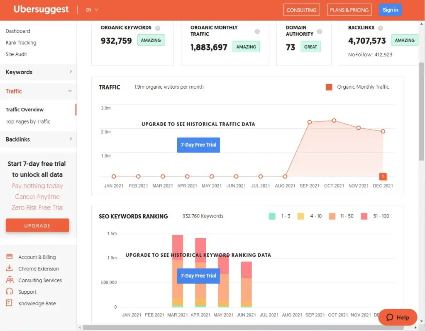This screenshot has height=331, width=425.
Task: Click the Knowledge Base book icon
Action: click(9, 303)
